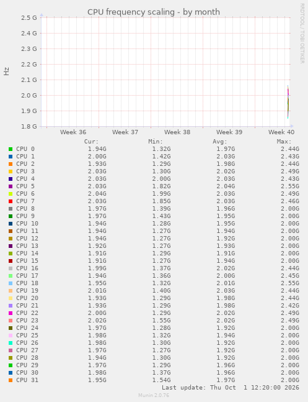Screen dimensions: 308x402
Task: Click the 'Week 40' x-axis label
Action: click(x=281, y=132)
